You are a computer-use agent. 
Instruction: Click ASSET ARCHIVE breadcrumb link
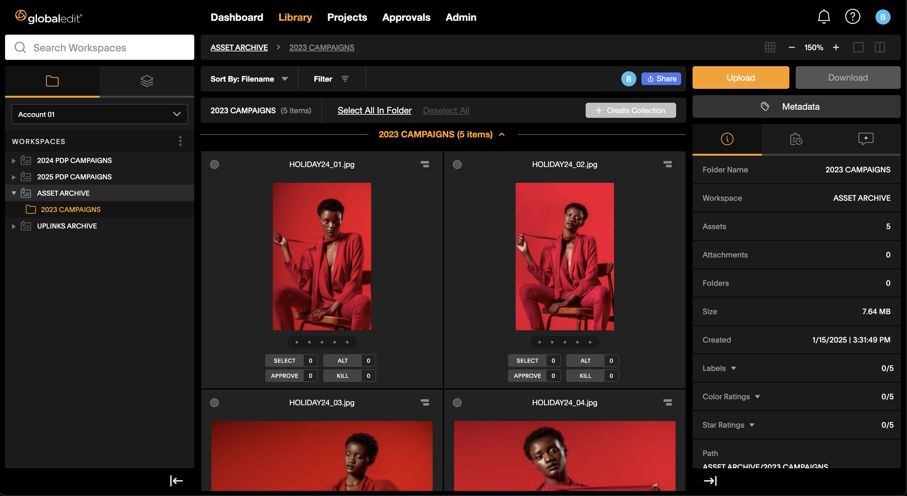pos(239,48)
